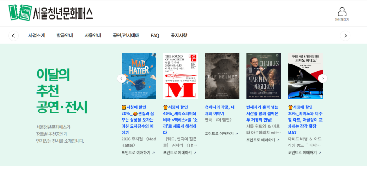This screenshot has height=171, width=367.
Task: Click subtitle 다비드 바뱅 & 아드리앙 몽도
Action: pos(305,142)
